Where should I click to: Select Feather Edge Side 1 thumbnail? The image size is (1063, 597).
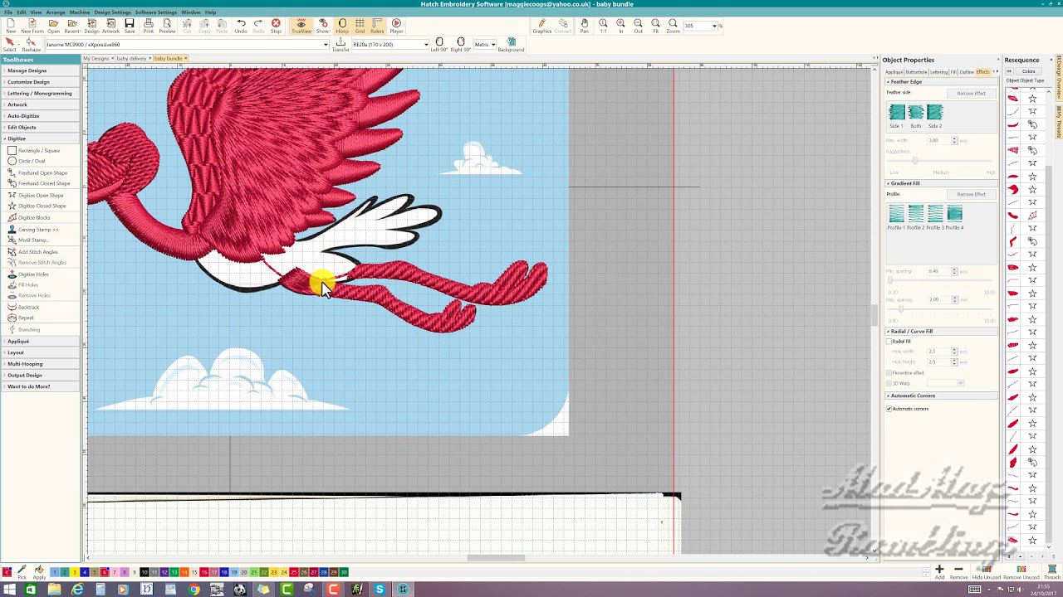point(896,112)
